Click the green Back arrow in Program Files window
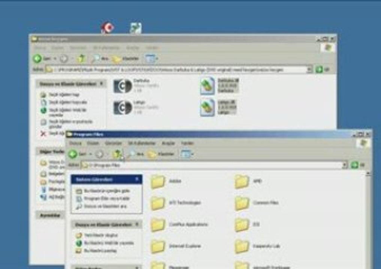This screenshot has height=269, width=381. point(73,154)
